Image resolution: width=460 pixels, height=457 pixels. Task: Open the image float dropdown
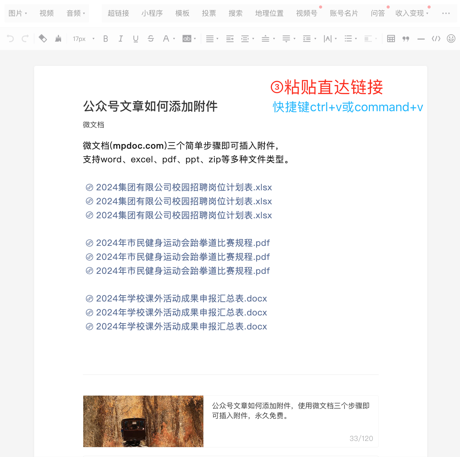pos(371,39)
